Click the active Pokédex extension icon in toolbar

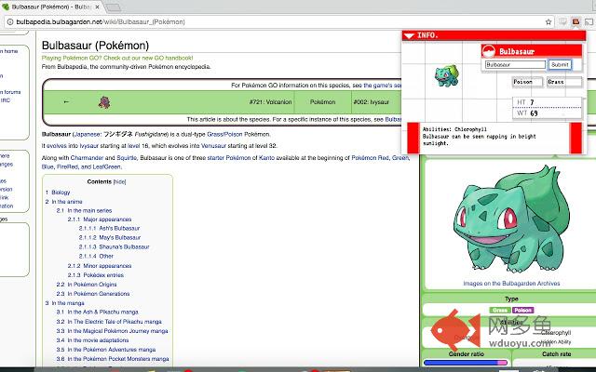point(576,22)
